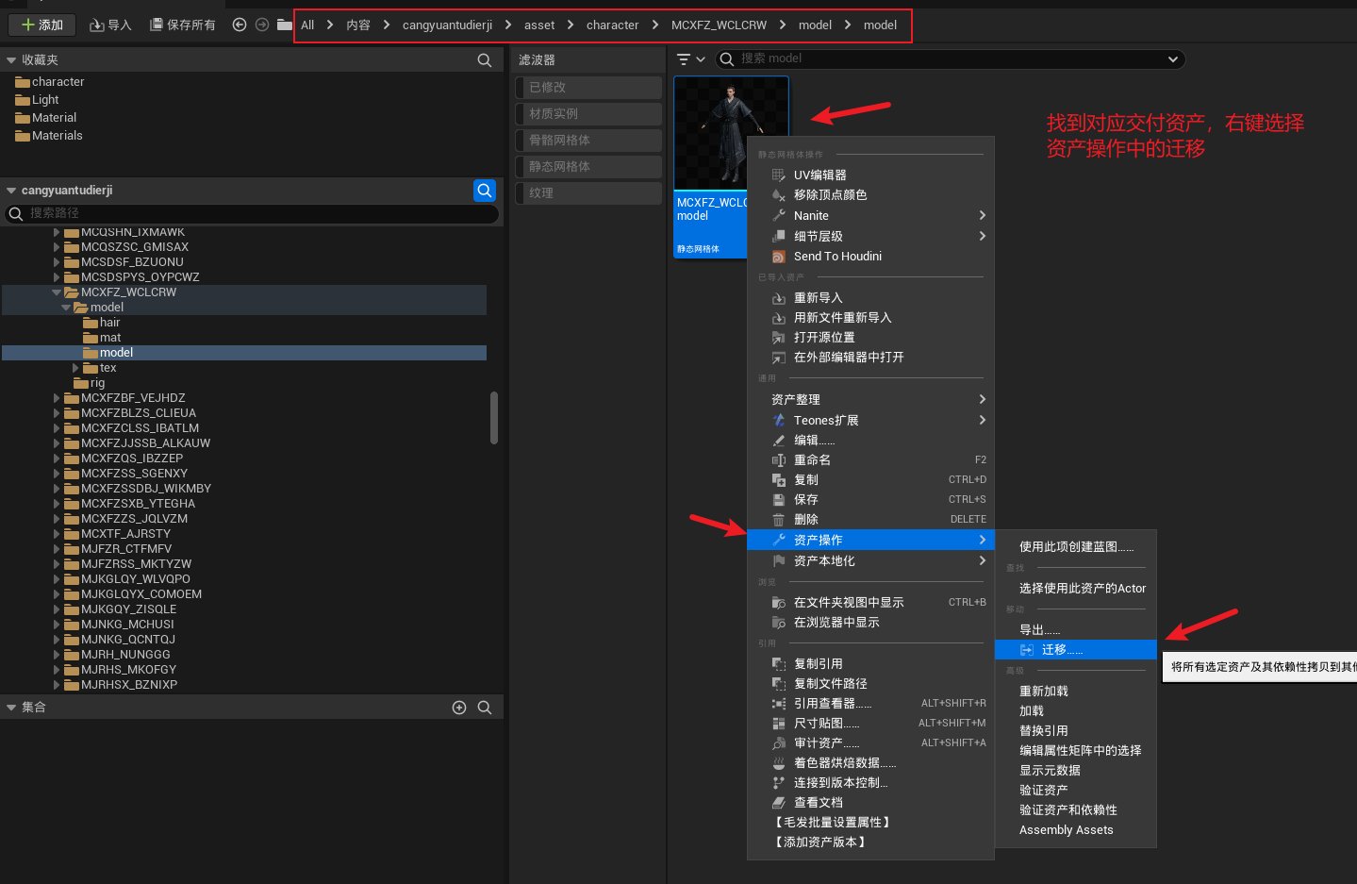Toggle the 骨骼网格体 filter
This screenshot has height=884, width=1357.
tap(588, 141)
